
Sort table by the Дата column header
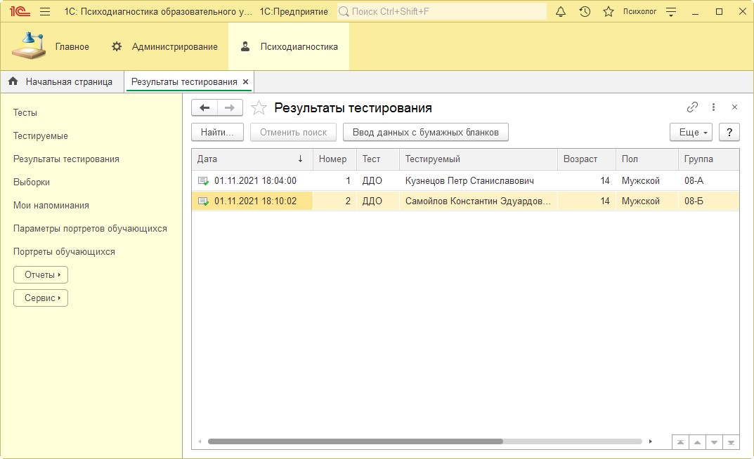click(251, 159)
